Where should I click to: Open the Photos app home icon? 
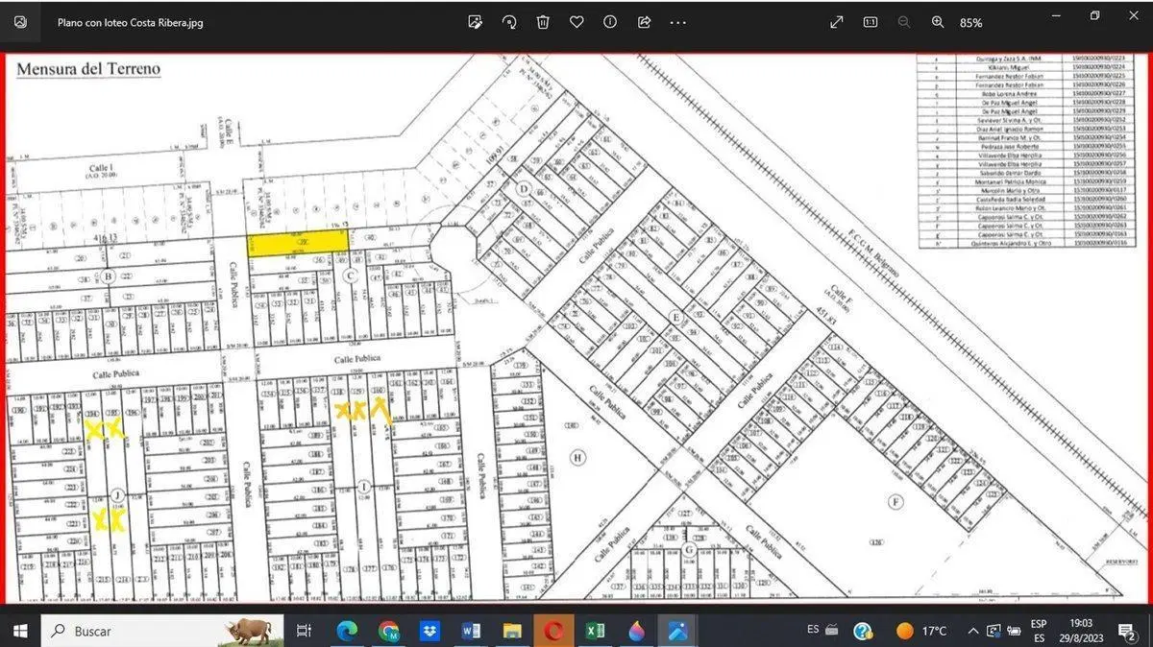[x=21, y=22]
